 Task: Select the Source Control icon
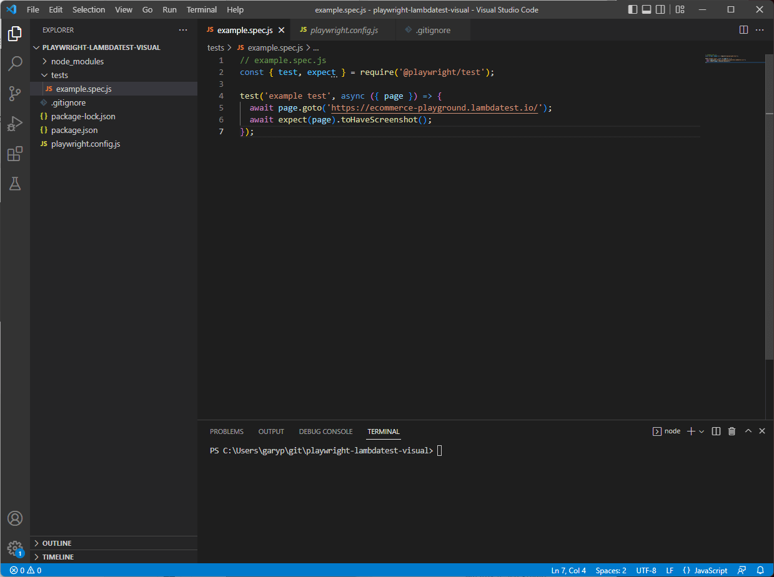[x=15, y=93]
